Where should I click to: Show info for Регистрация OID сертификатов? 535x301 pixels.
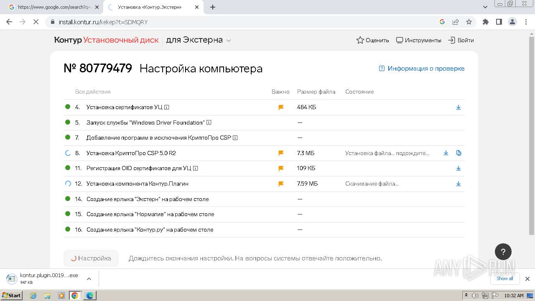coord(196,168)
